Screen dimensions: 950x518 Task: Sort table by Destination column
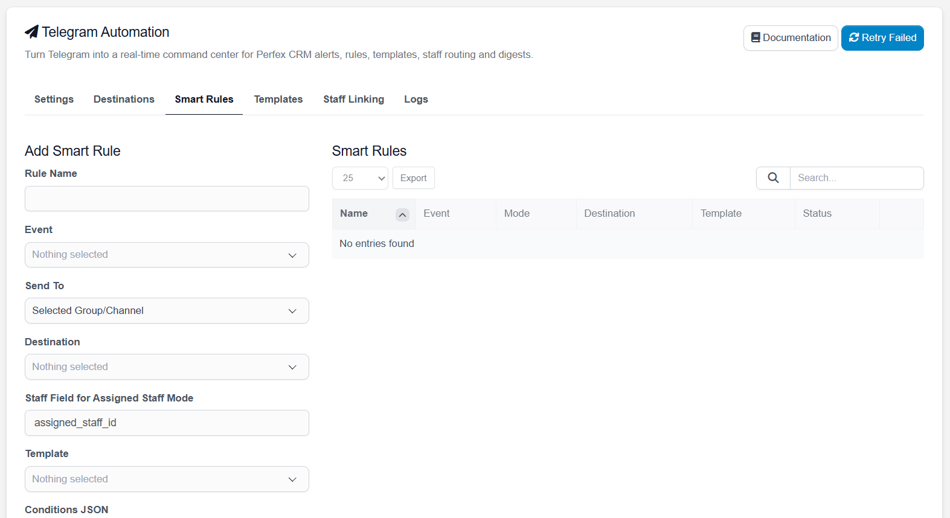[634, 214]
